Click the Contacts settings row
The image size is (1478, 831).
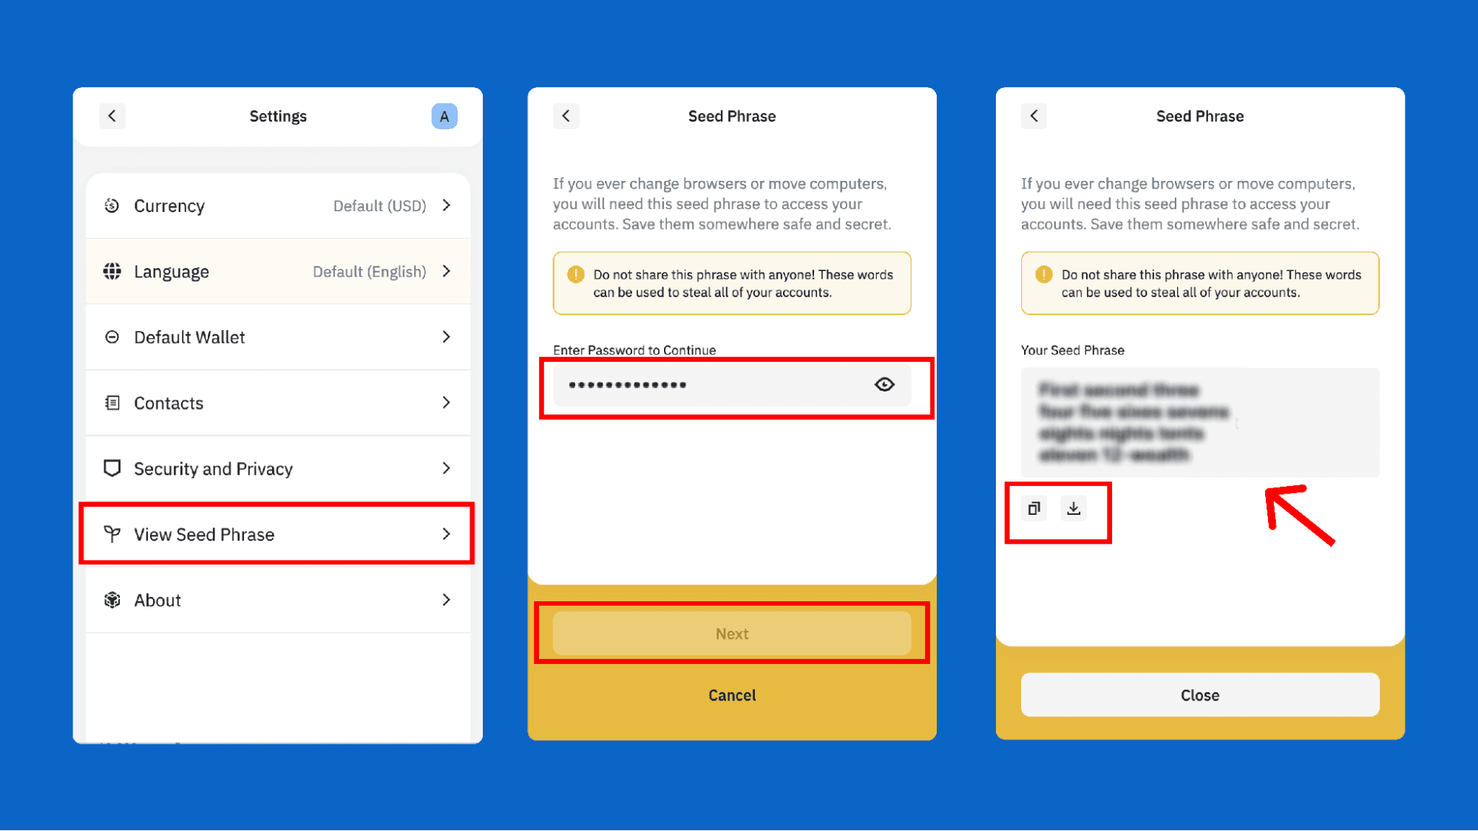279,403
